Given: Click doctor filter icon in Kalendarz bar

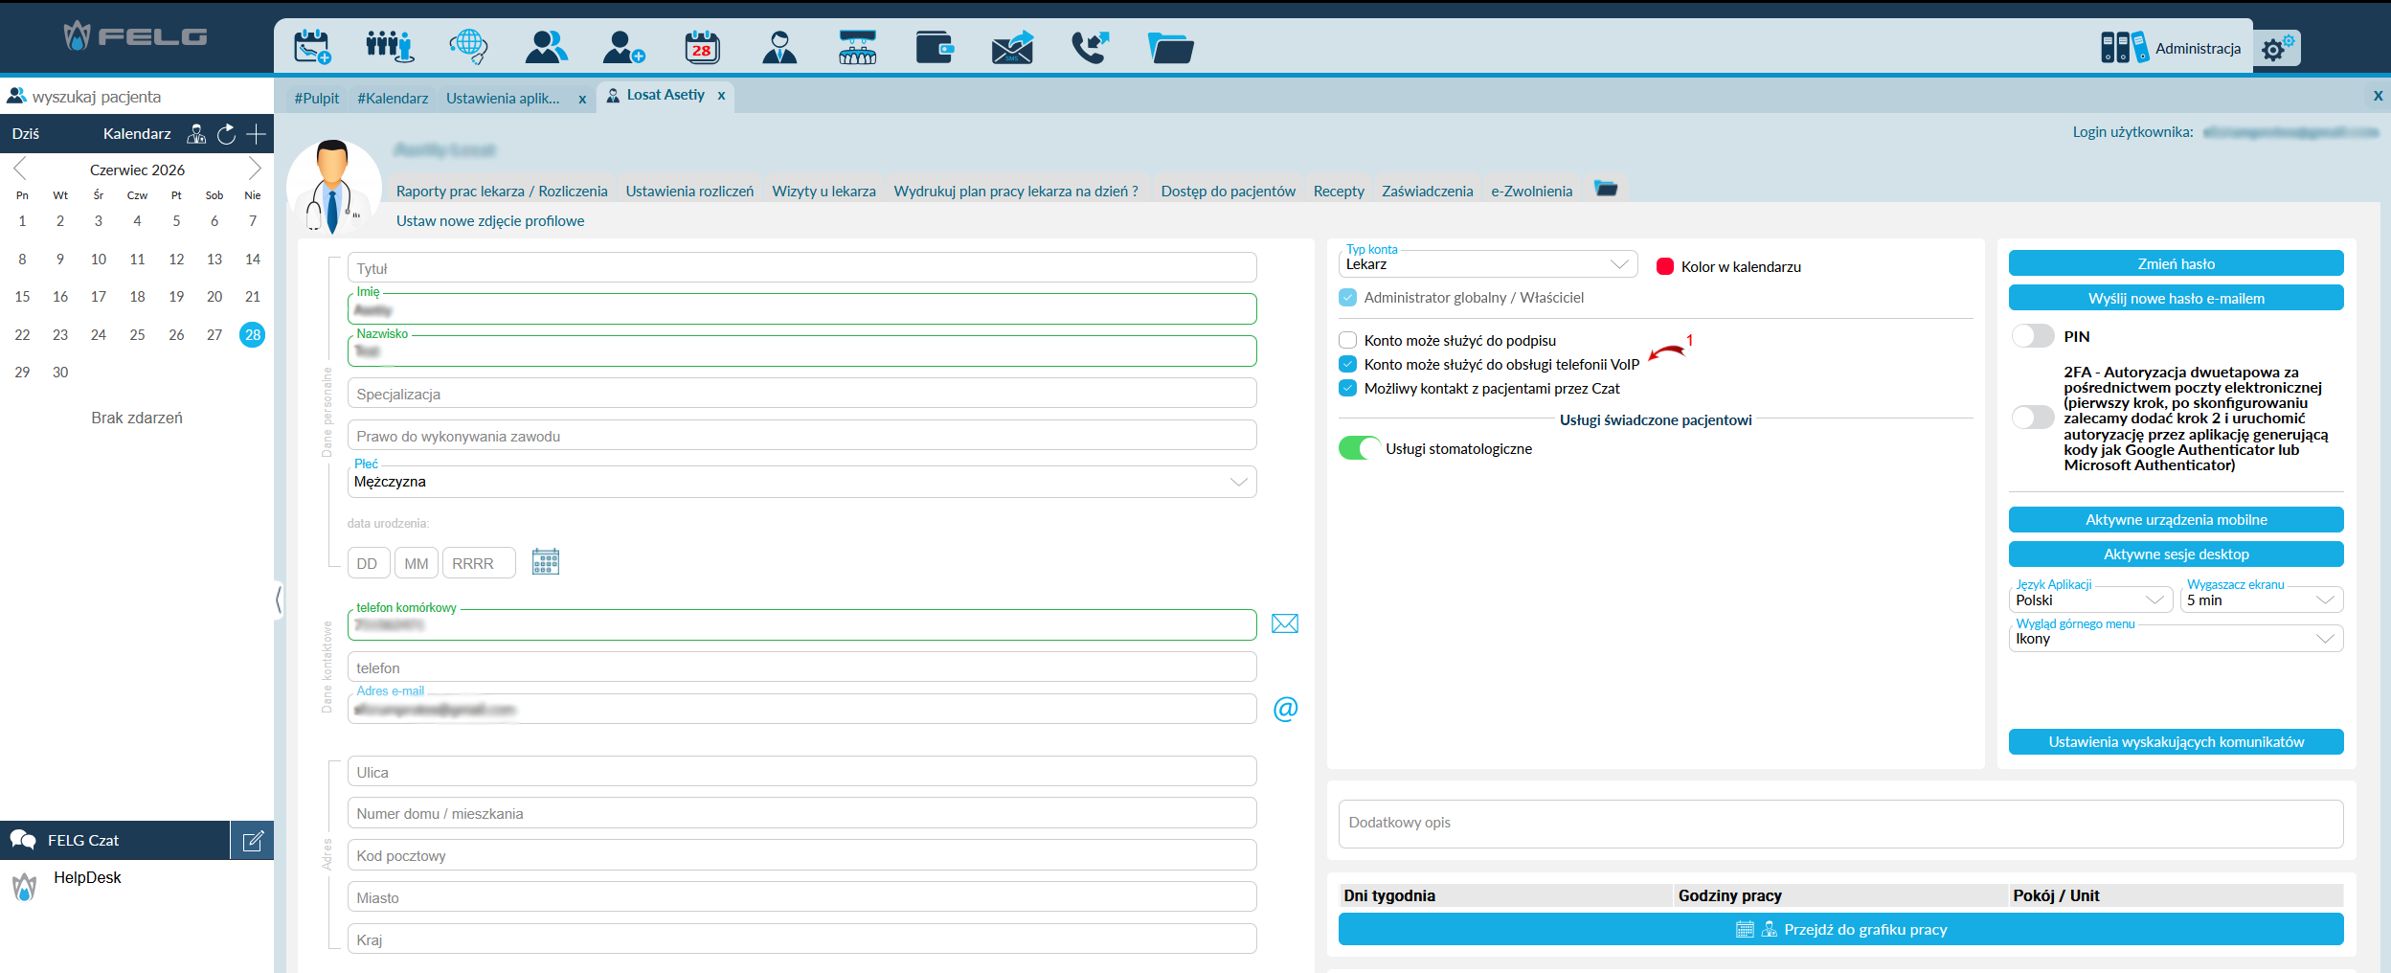Looking at the screenshot, I should [x=196, y=134].
